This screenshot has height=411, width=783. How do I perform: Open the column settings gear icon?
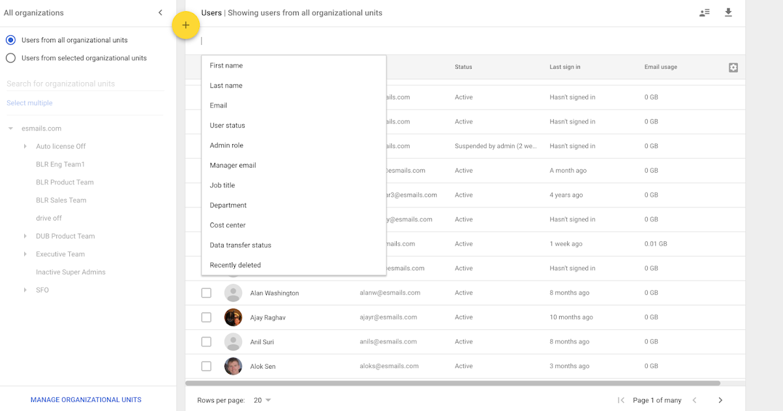pyautogui.click(x=733, y=67)
